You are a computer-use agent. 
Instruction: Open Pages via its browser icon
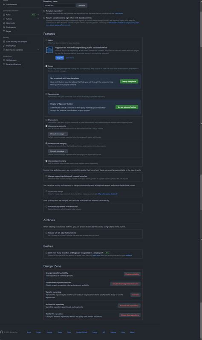4,31
